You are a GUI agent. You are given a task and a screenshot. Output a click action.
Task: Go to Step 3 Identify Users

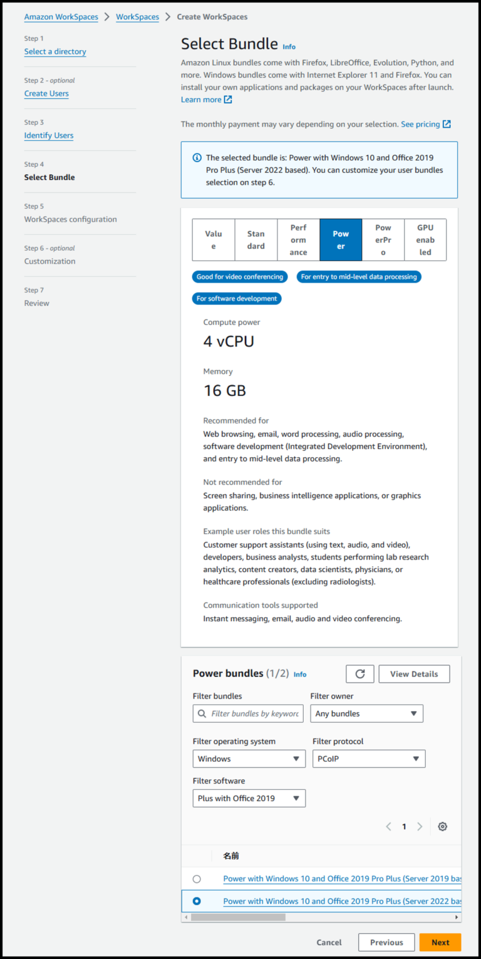[49, 135]
